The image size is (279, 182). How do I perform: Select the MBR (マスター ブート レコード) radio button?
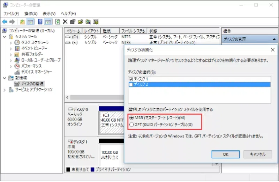coord(132,118)
